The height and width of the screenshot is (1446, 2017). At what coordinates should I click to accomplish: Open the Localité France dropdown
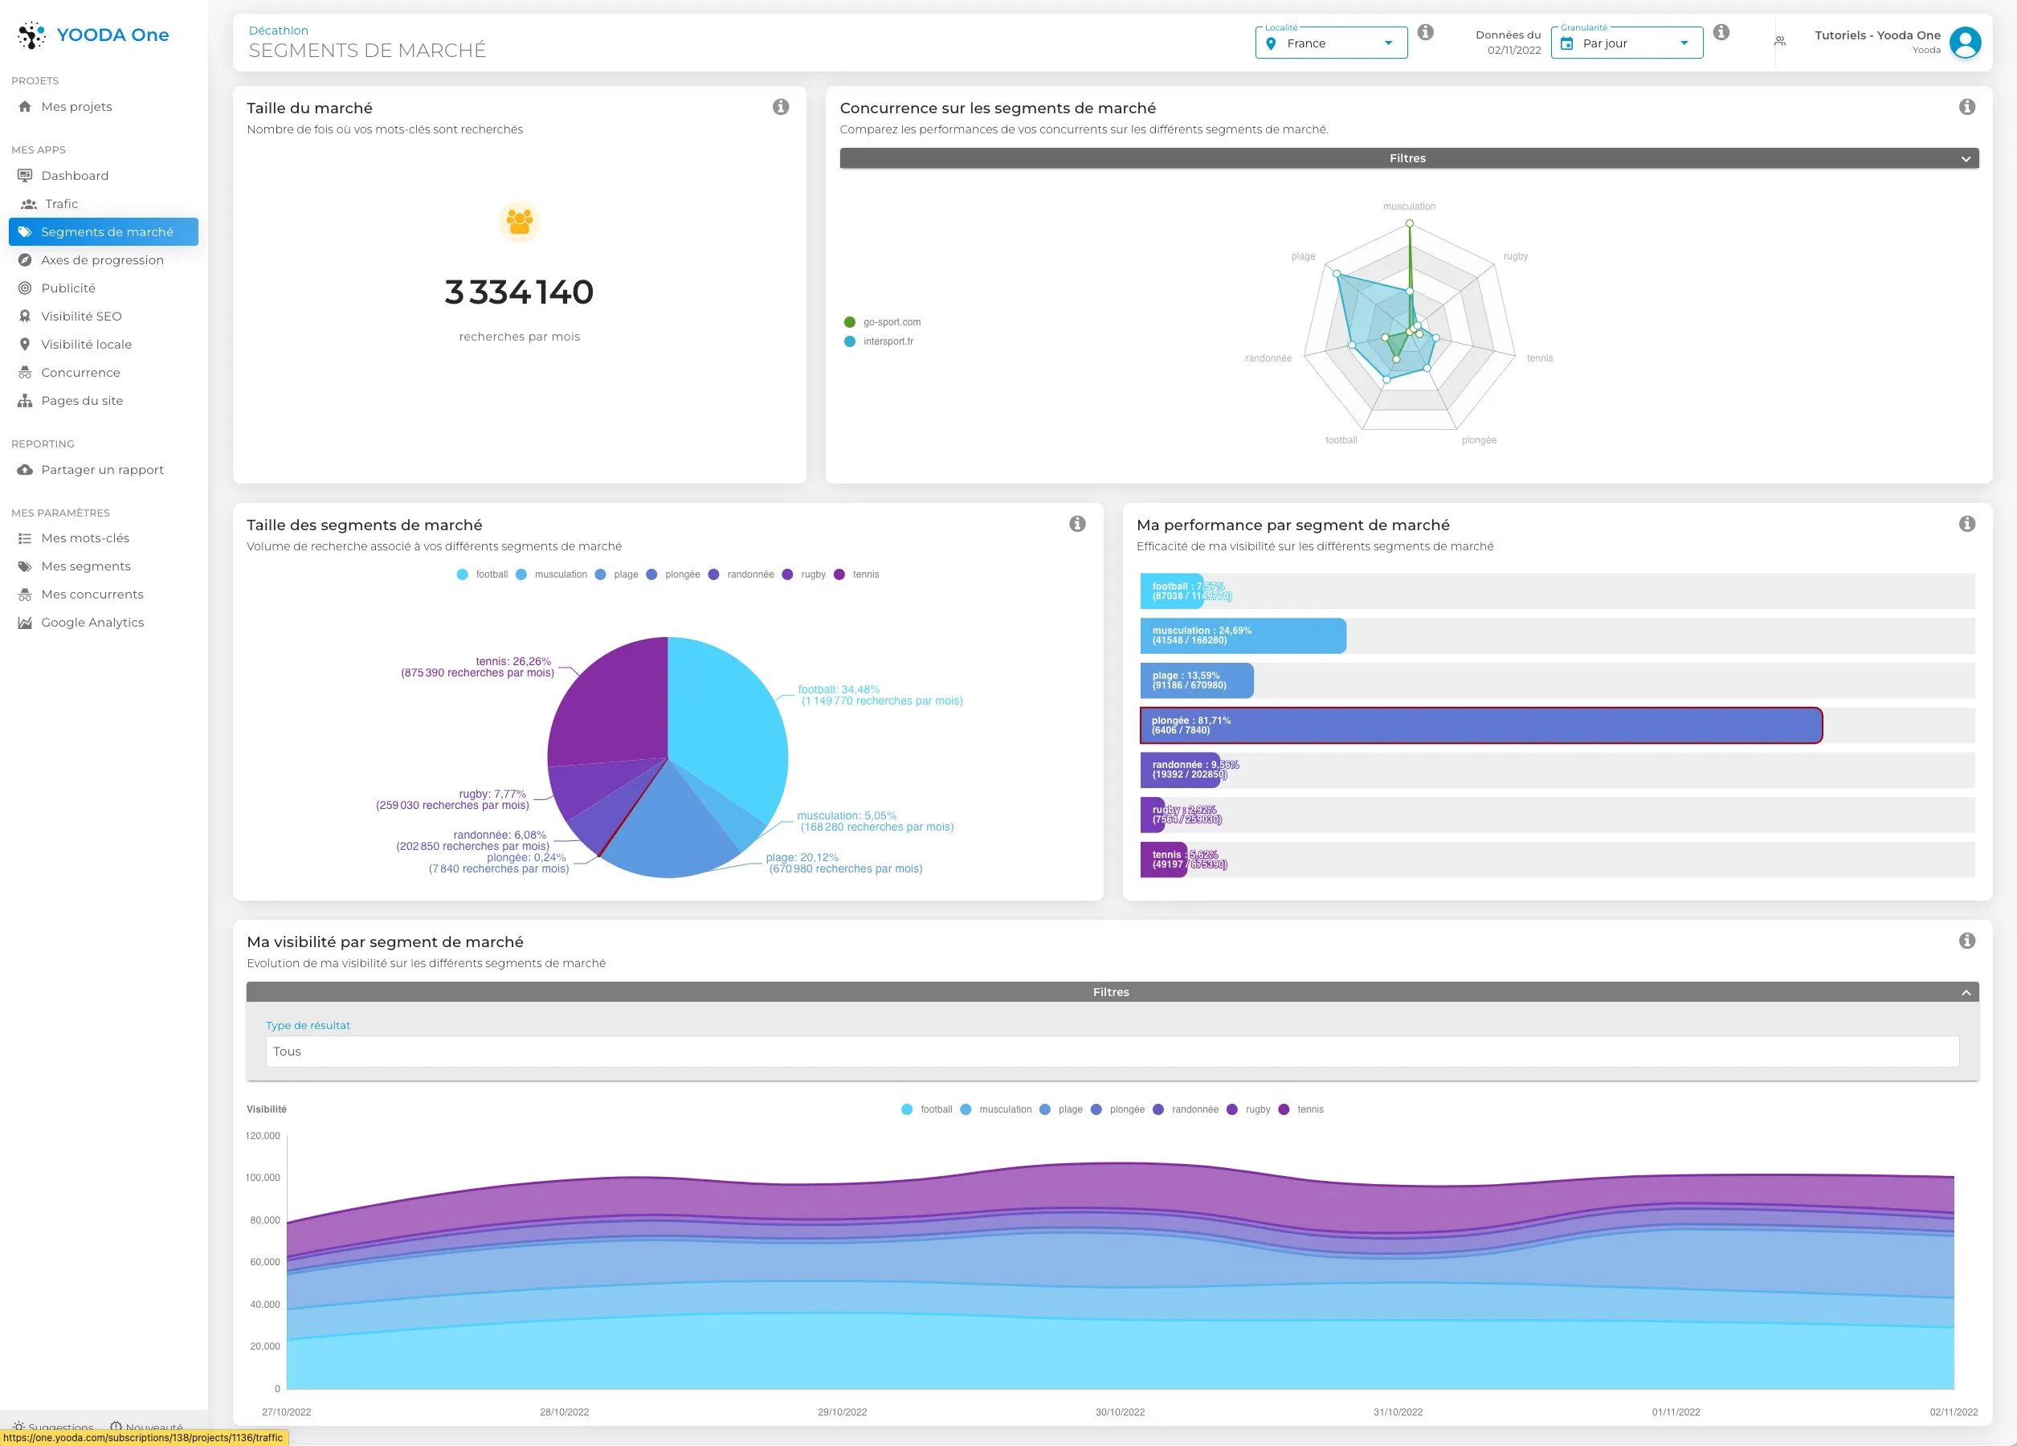pyautogui.click(x=1330, y=43)
